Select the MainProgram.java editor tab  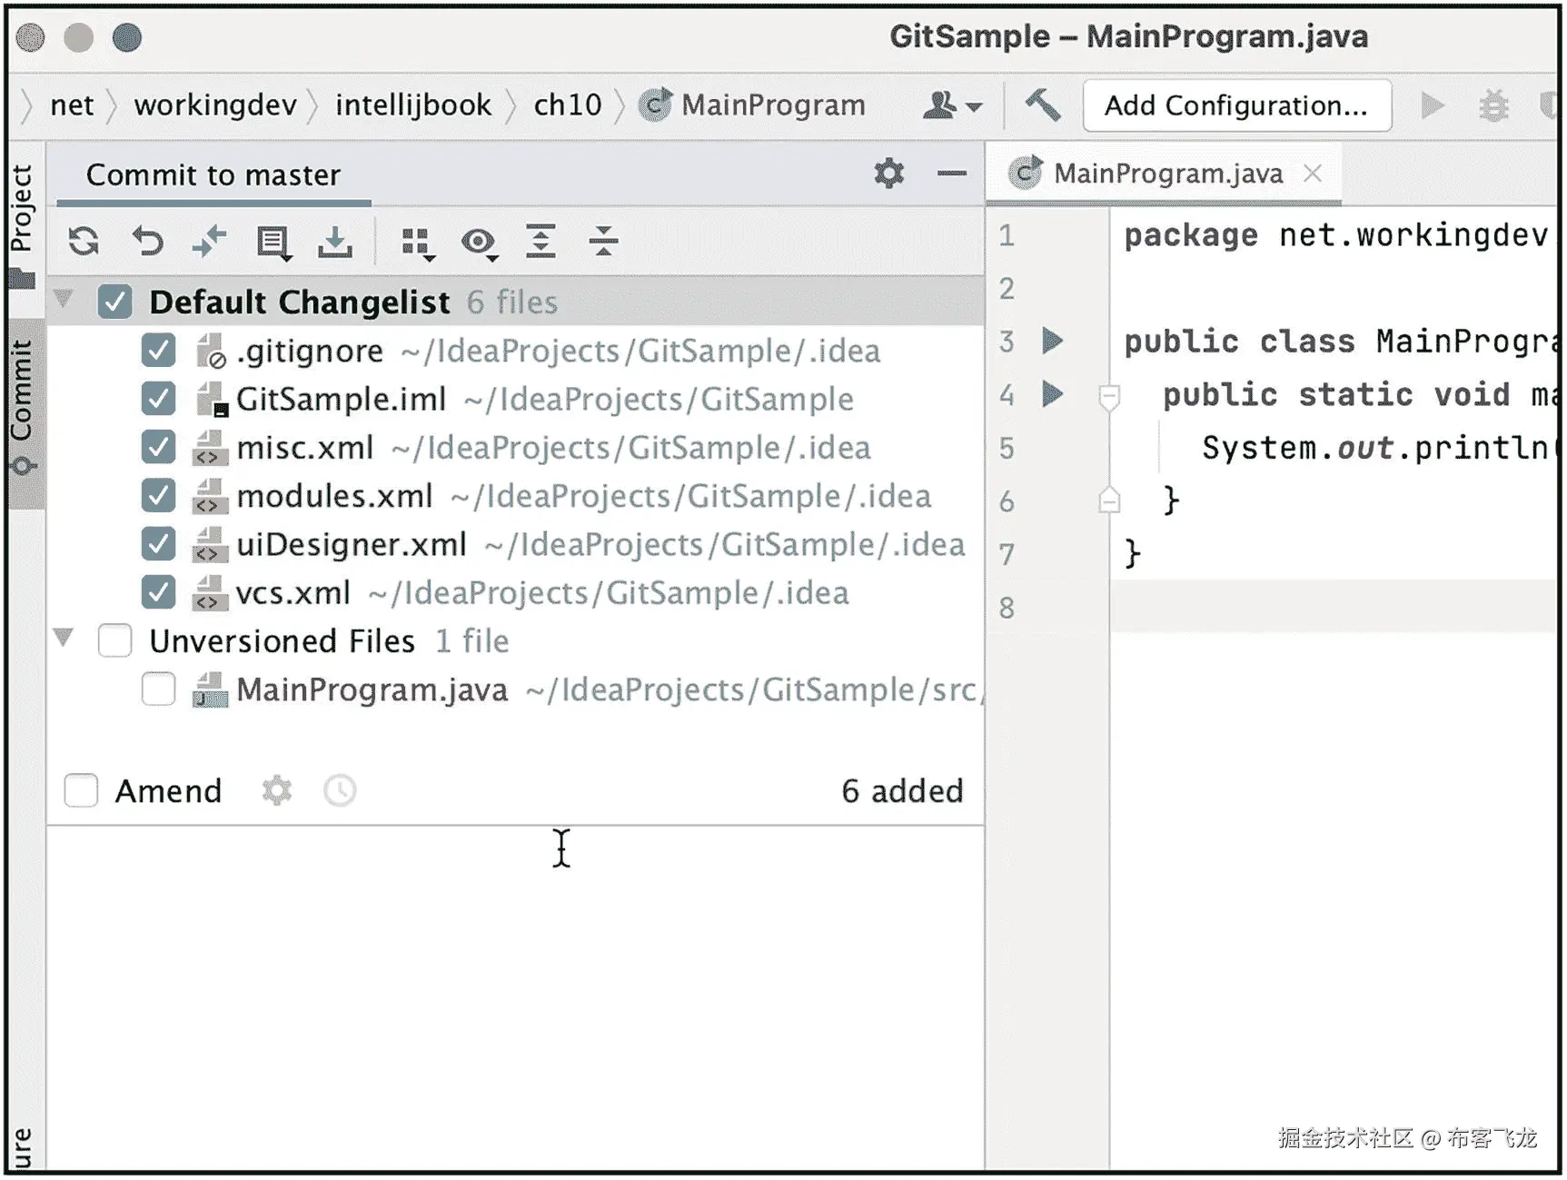pos(1165,173)
